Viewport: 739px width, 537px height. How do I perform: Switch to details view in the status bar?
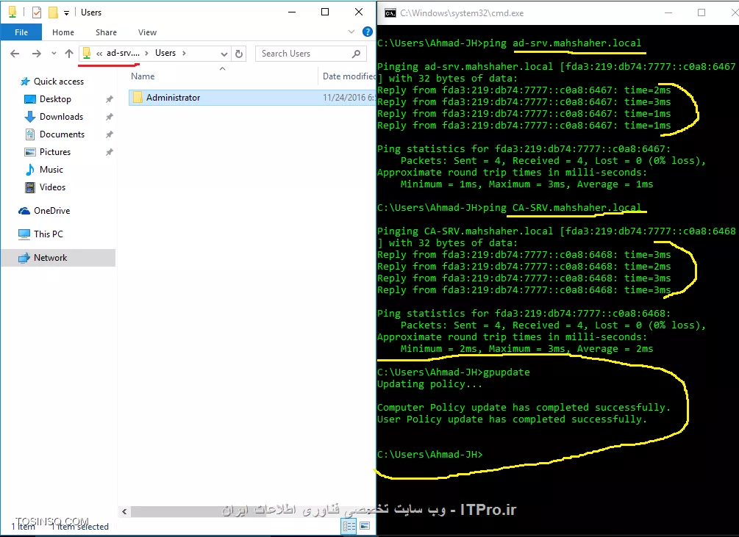349,526
